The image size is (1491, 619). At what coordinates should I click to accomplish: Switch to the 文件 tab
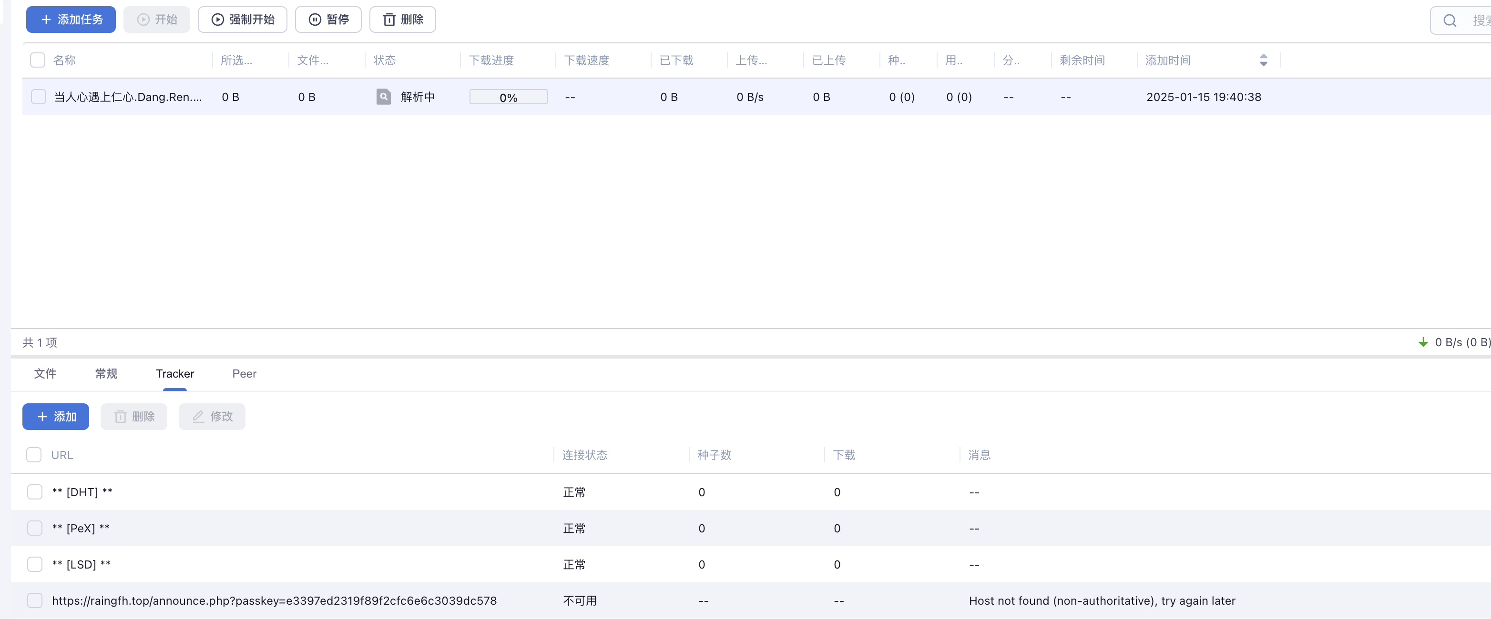pos(45,374)
